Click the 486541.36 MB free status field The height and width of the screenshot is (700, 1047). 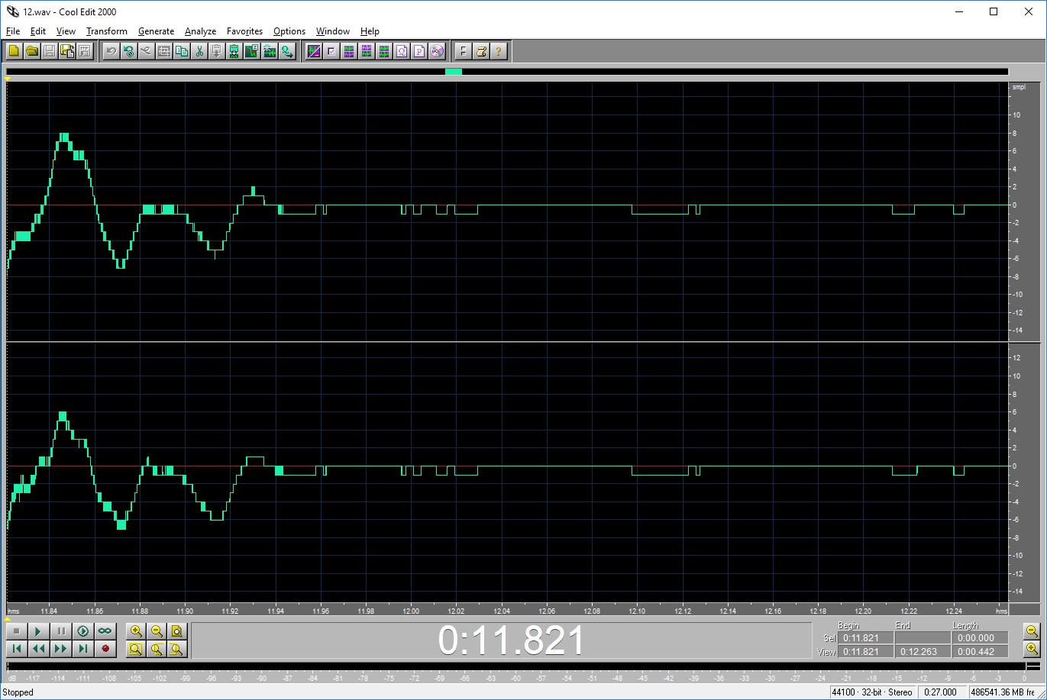tap(1002, 692)
